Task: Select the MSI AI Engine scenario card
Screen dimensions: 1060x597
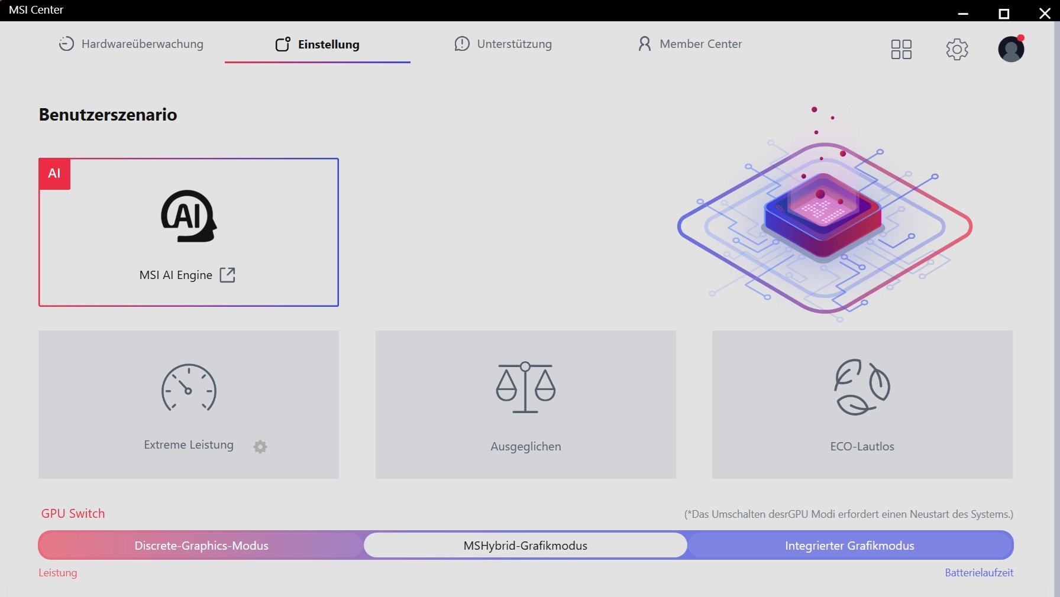Action: pyautogui.click(x=189, y=232)
